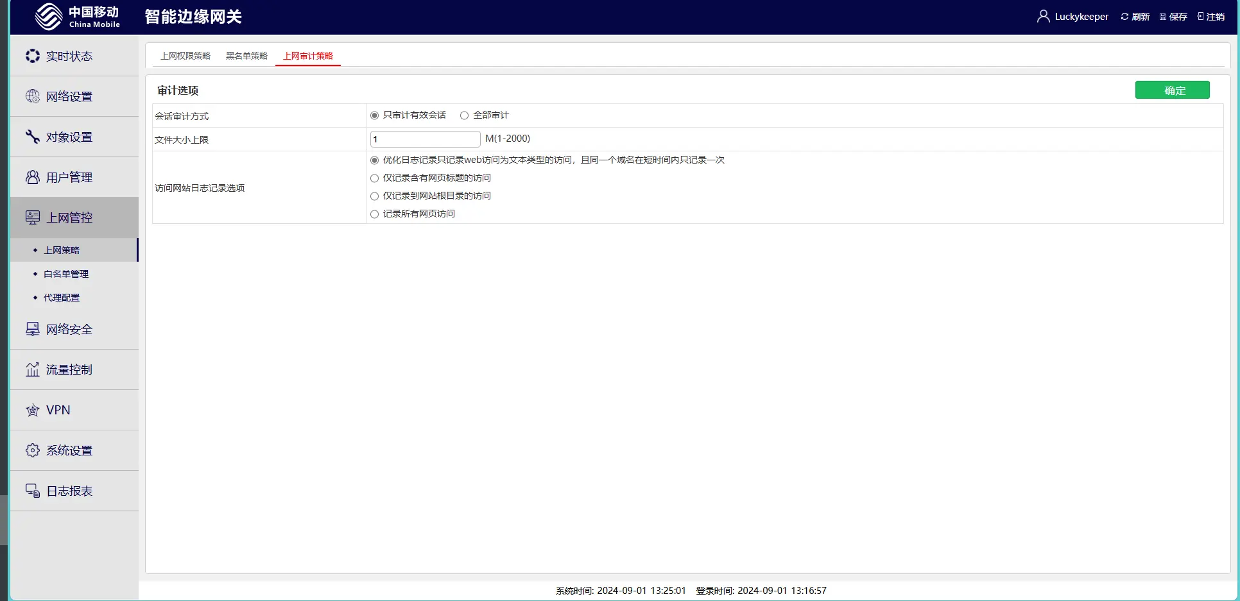Select 仅记录含有网页标题的访问 radio option
Image resolution: width=1240 pixels, height=601 pixels.
pyautogui.click(x=375, y=178)
